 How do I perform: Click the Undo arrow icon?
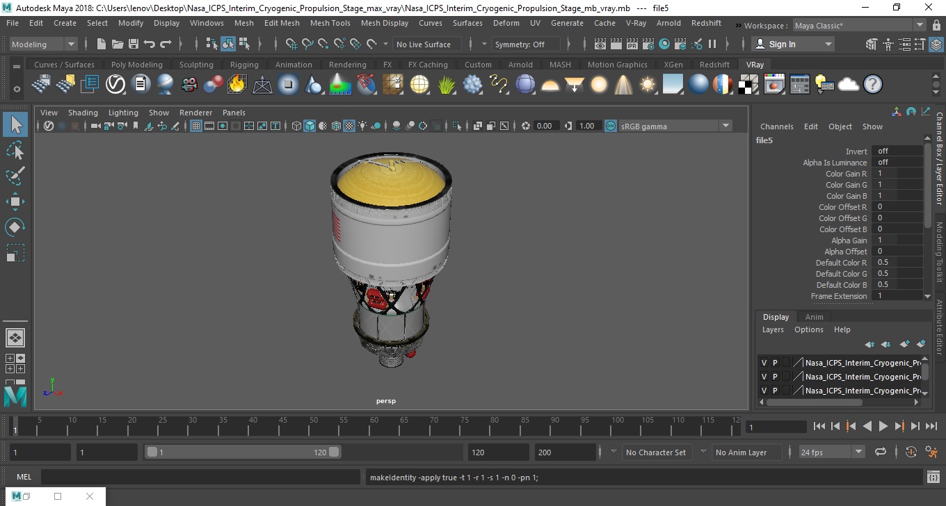click(149, 44)
